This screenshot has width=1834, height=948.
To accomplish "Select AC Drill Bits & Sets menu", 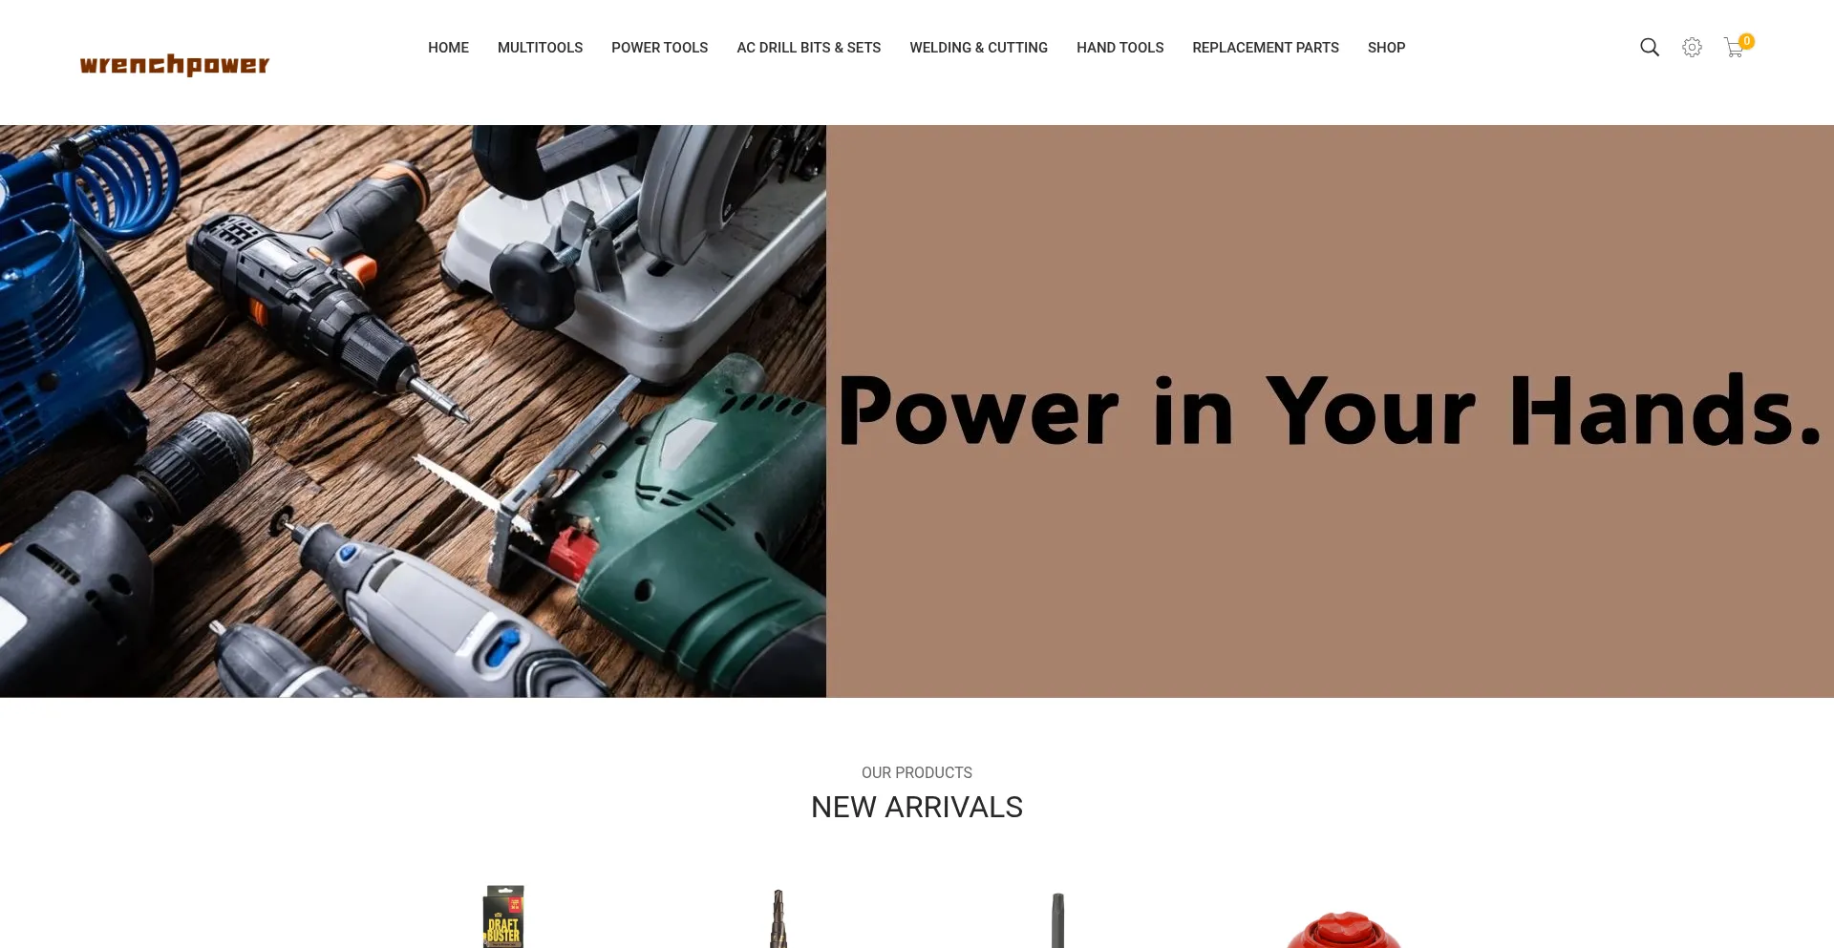I will (808, 48).
